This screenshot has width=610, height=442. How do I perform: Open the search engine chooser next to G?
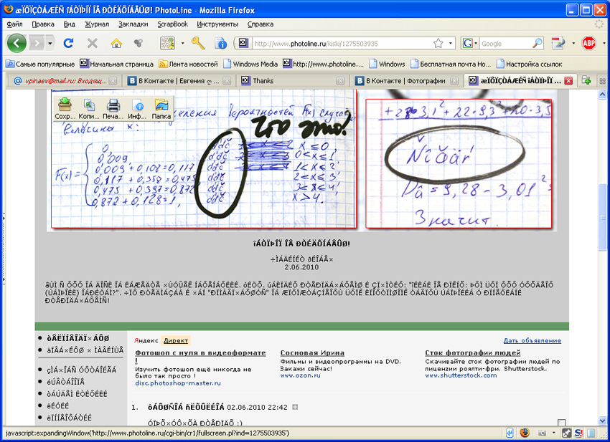pyautogui.click(x=476, y=44)
